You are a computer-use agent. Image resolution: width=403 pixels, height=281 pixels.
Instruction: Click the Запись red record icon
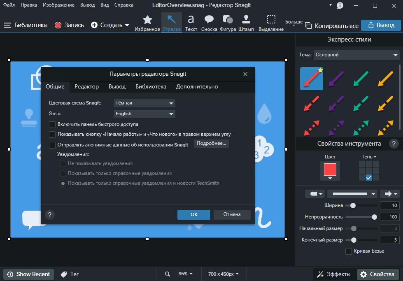(x=58, y=25)
